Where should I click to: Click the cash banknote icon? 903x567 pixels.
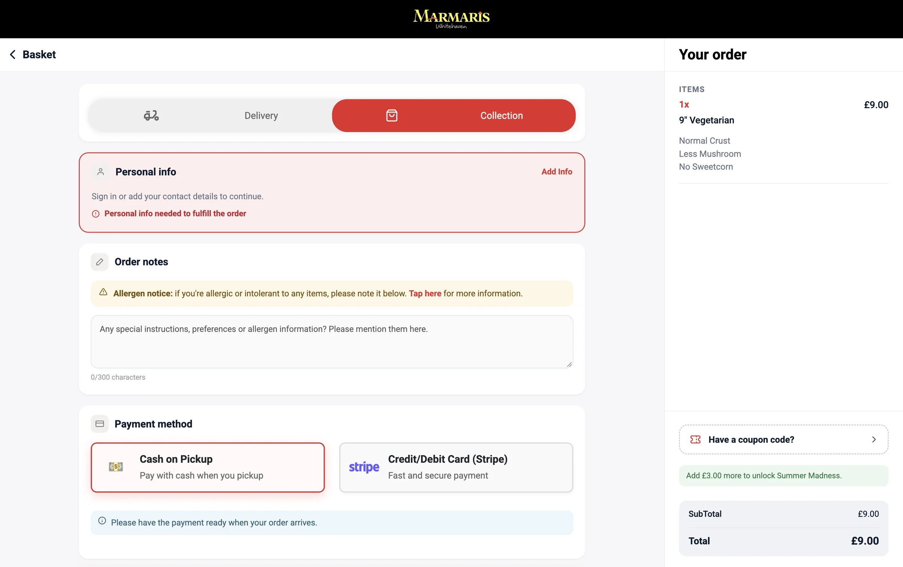[116, 467]
